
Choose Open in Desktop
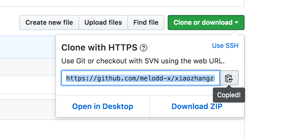[x=103, y=107]
